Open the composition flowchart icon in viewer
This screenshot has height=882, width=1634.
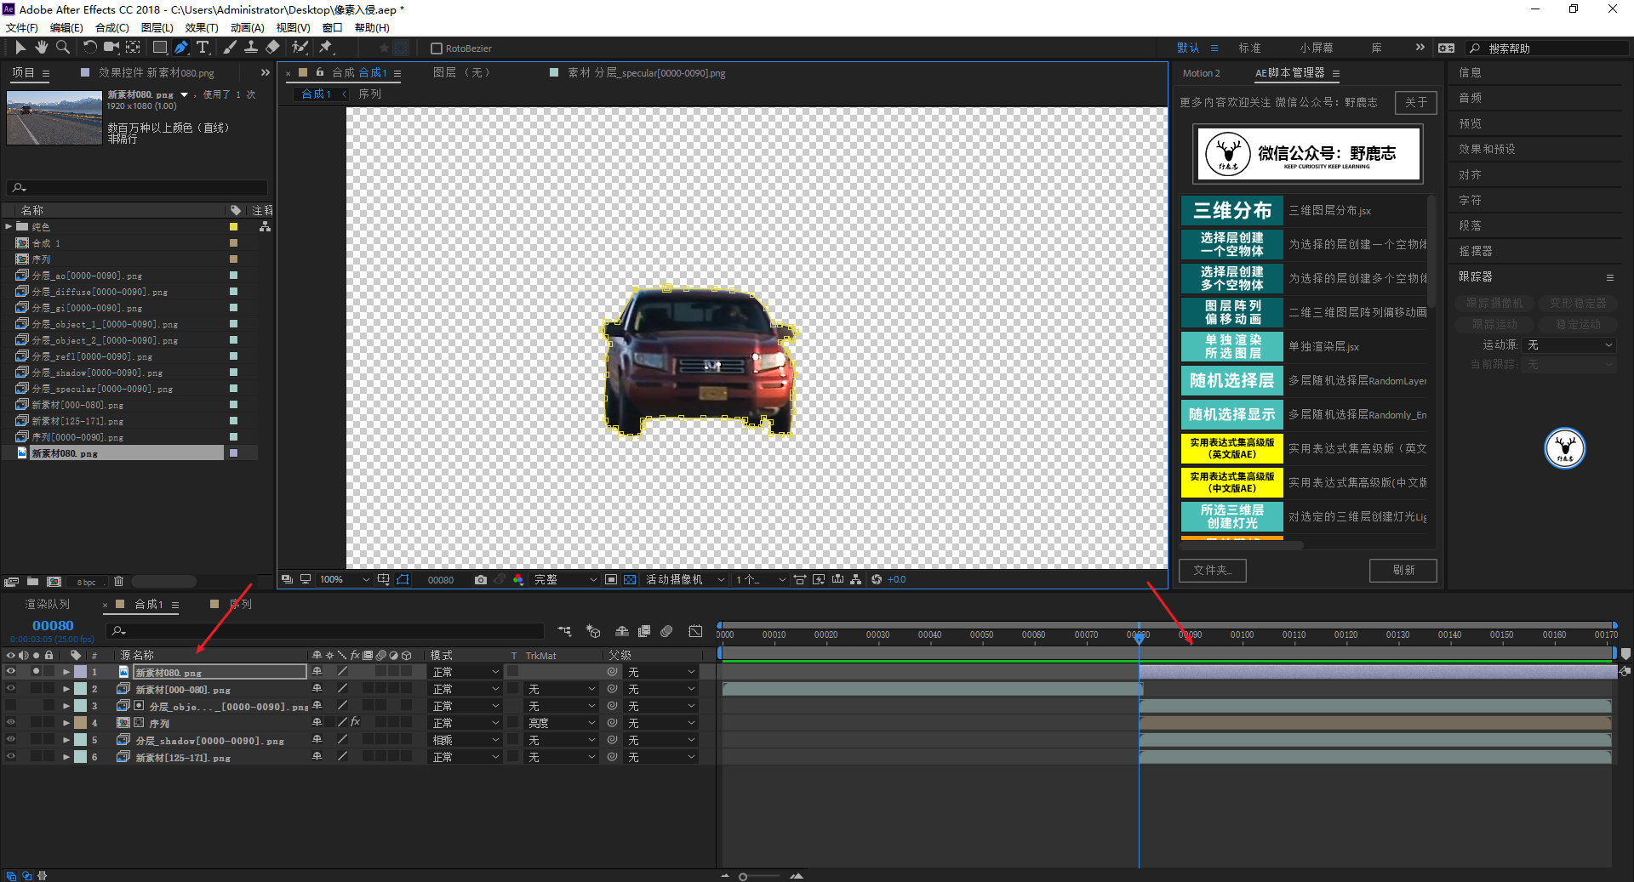855,580
